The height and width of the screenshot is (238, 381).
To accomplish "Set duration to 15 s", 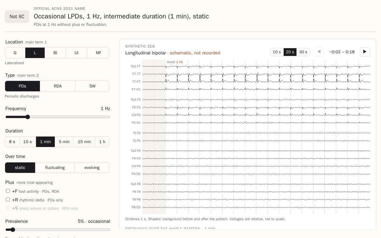I will (x=28, y=142).
